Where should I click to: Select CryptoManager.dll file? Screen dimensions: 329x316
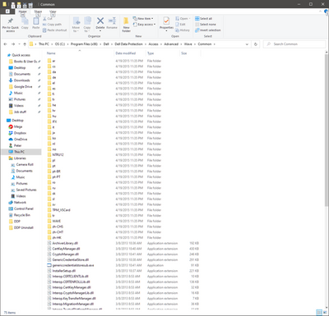tap(65, 254)
